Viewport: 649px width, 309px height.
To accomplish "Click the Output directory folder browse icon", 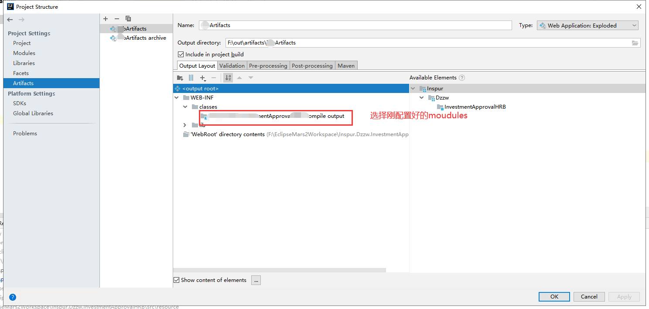I will (x=635, y=43).
